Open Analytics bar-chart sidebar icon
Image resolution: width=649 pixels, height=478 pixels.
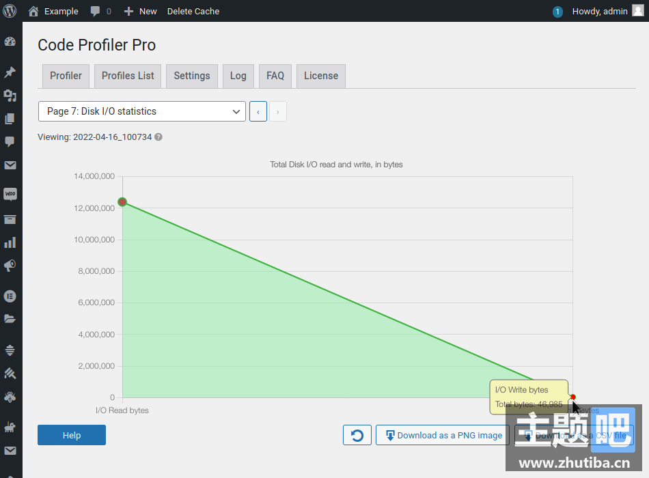coord(10,242)
